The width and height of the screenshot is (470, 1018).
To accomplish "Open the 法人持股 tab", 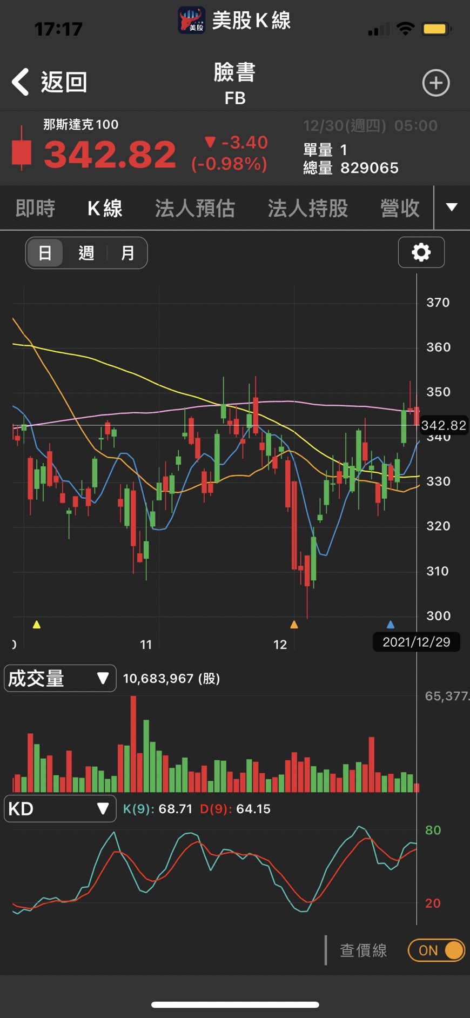I will (x=308, y=208).
